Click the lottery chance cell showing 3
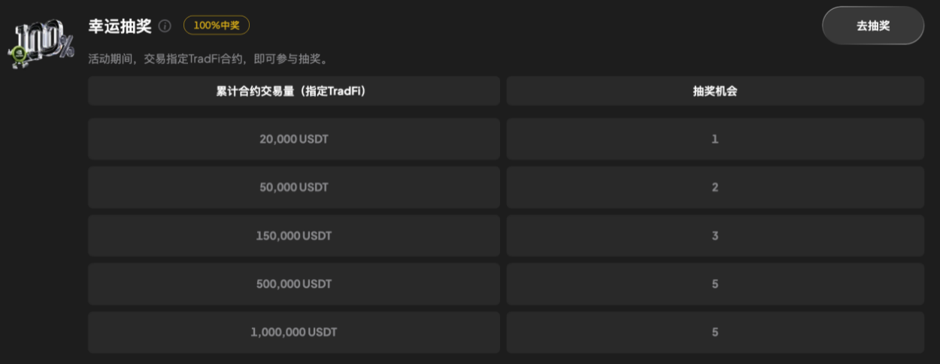Image resolution: width=940 pixels, height=364 pixels. tap(715, 235)
